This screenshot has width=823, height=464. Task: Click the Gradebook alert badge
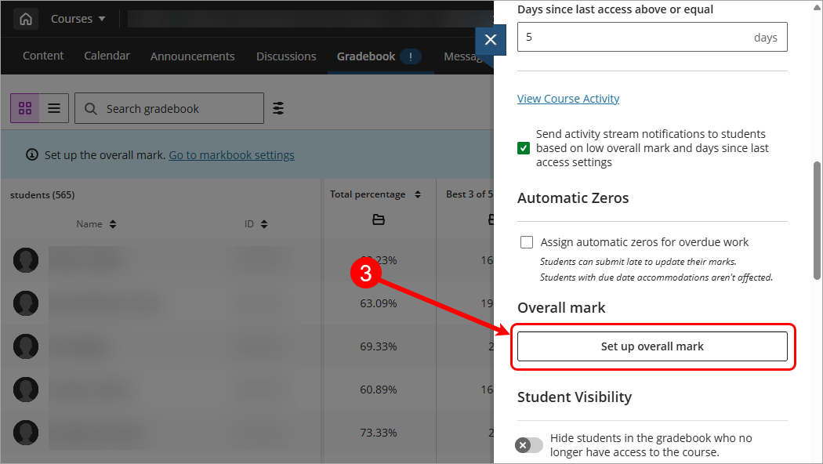pyautogui.click(x=411, y=56)
